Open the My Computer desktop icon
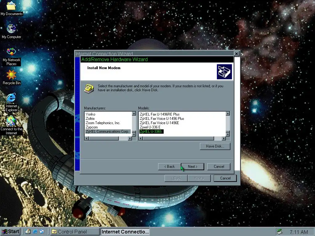This screenshot has height=236, width=315. 11,32
